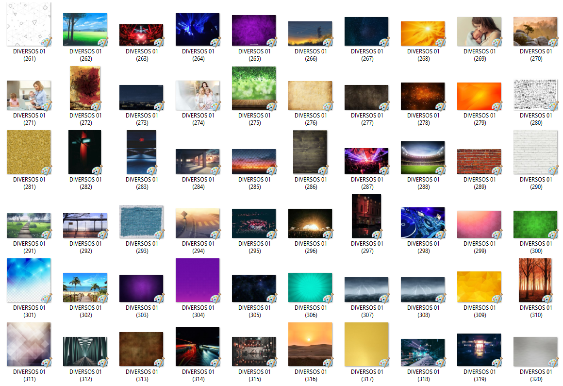The width and height of the screenshot is (563, 386).
Task: Open the orange sunburst image (268)
Action: [x=423, y=34]
